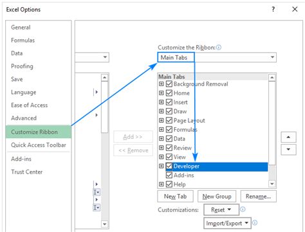The image size is (305, 232).
Task: Select the Developer row in Main Tabs
Action: [x=217, y=166]
